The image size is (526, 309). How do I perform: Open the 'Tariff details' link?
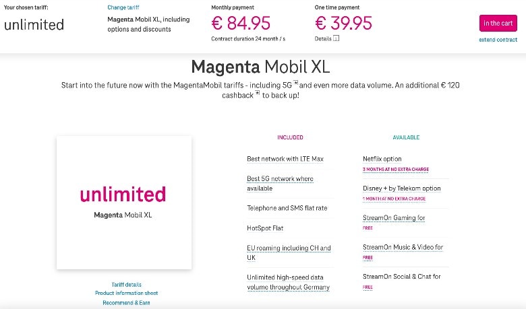[x=127, y=285]
